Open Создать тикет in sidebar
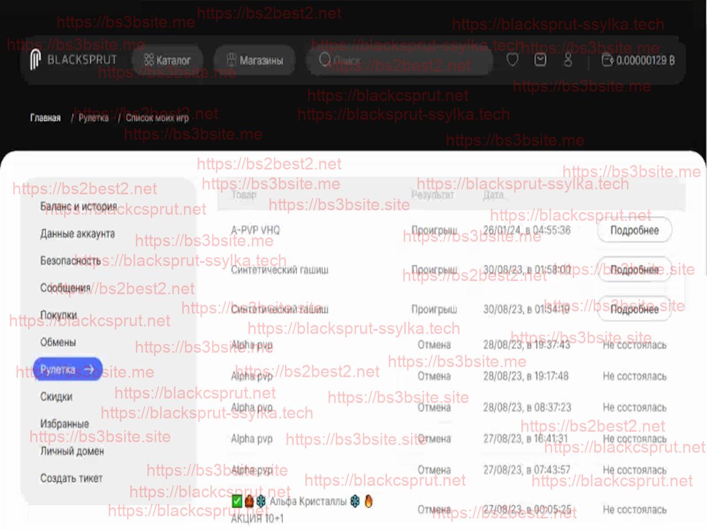The height and width of the screenshot is (530, 707). (71, 478)
